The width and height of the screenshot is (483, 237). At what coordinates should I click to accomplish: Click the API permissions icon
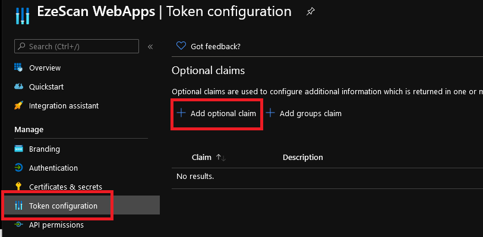18,225
